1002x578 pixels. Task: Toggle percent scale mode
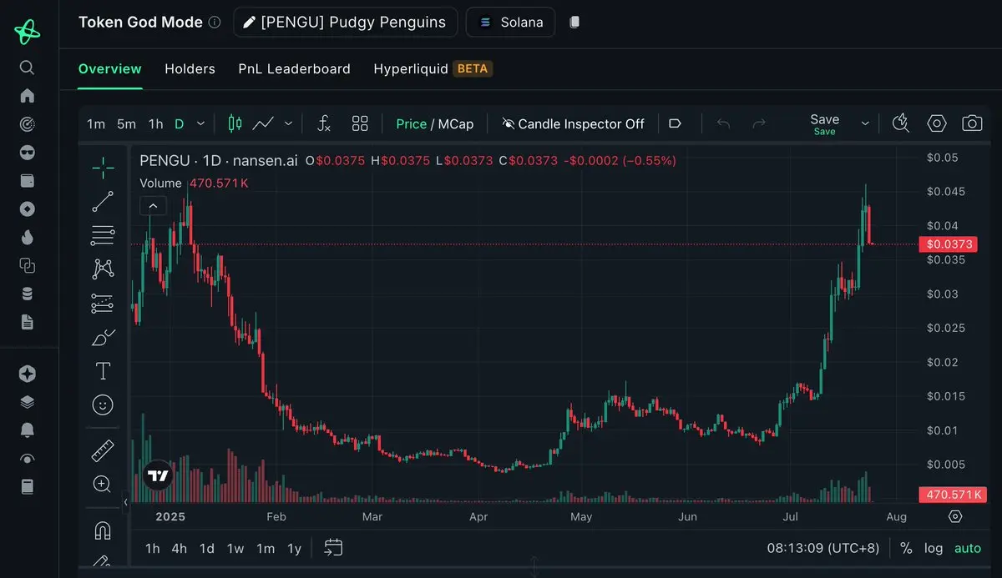(906, 548)
